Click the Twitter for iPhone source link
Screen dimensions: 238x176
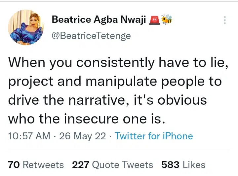tap(154, 136)
